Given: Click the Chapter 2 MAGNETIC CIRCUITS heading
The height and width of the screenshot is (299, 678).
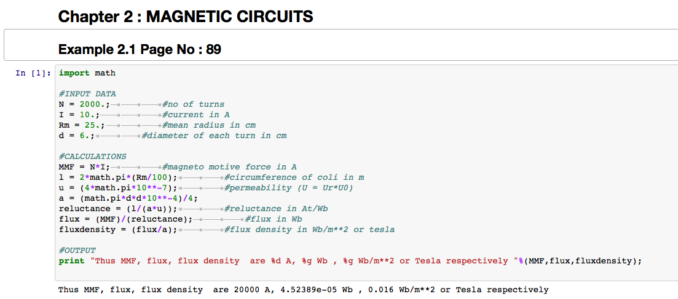Looking at the screenshot, I should pyautogui.click(x=185, y=17).
